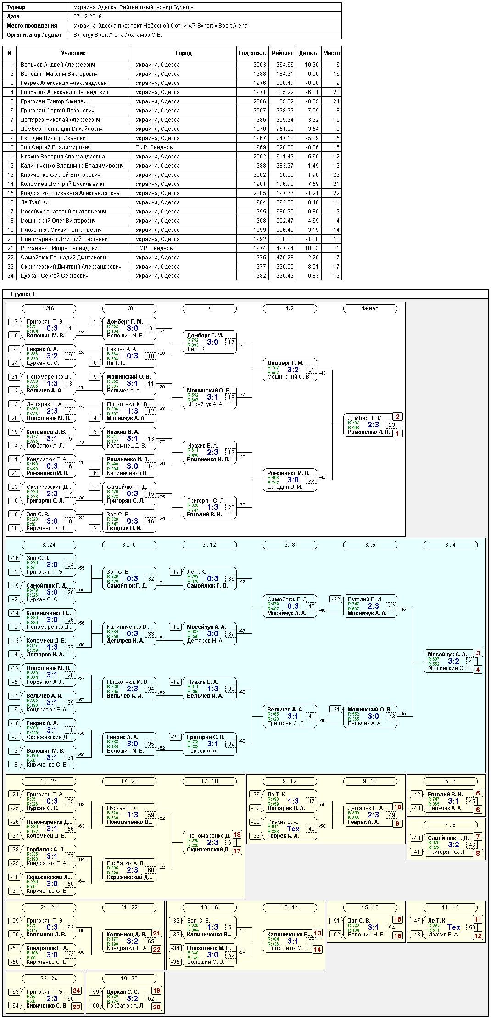Click match number 44 box

[472, 661]
